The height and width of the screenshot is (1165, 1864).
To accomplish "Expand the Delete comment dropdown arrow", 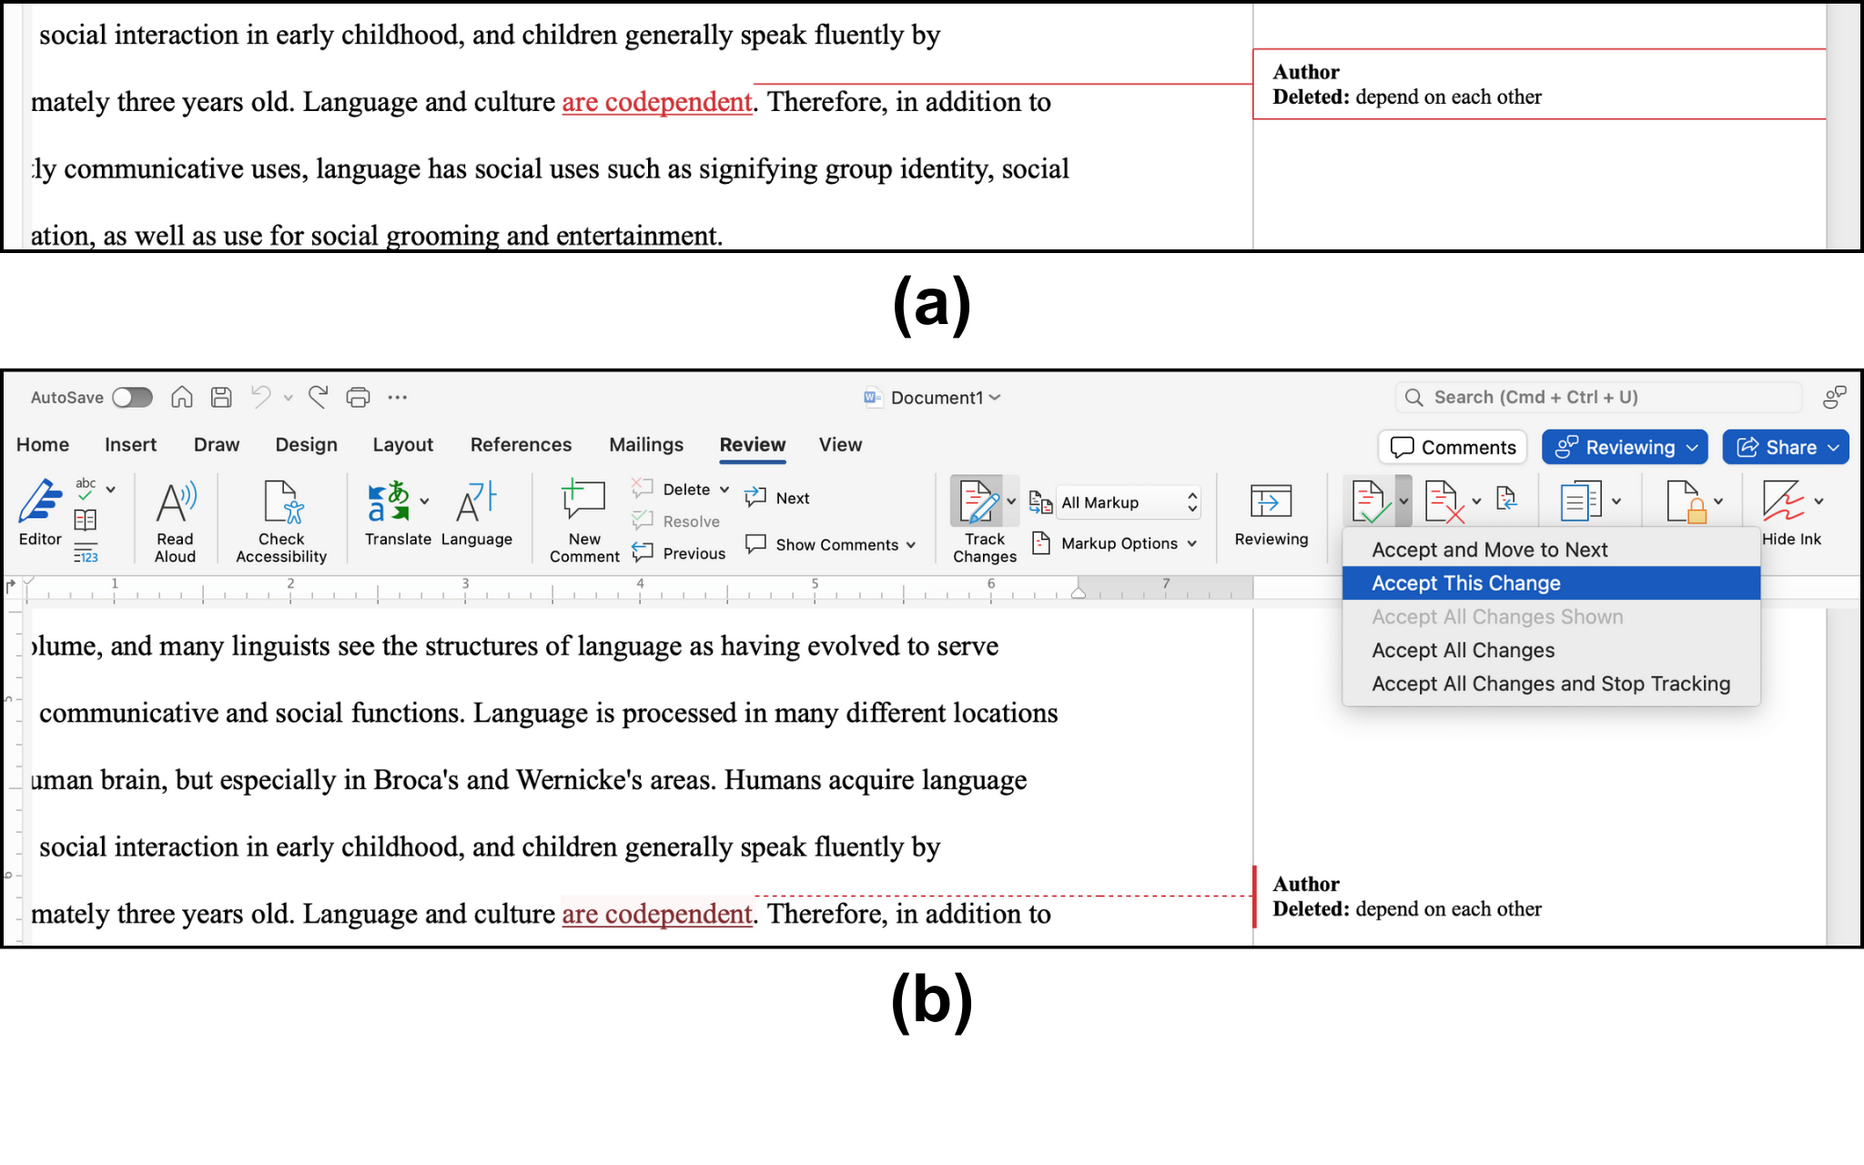I will (x=724, y=489).
